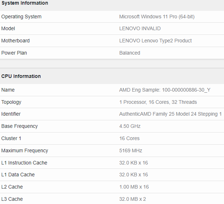
Task: Select the AuthenticAMD Family 25 identifier text
Action: [x=170, y=114]
